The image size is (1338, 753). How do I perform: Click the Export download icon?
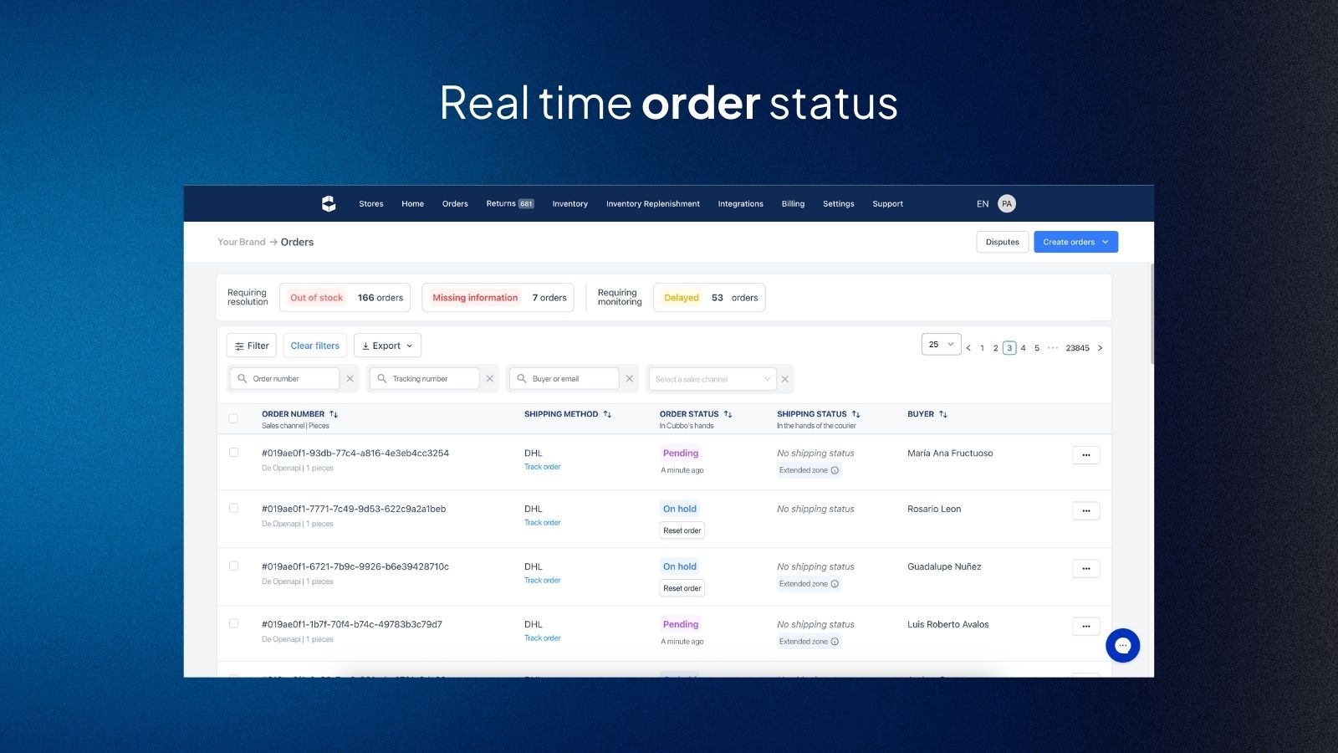366,345
